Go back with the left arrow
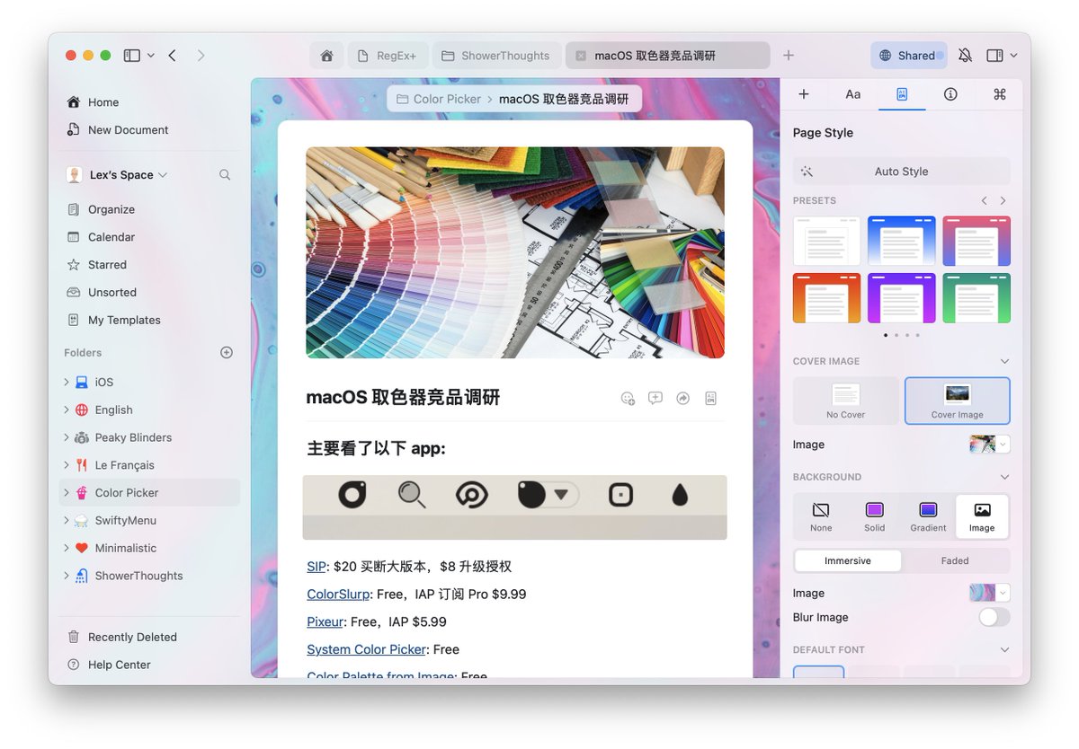1079x749 pixels. [172, 56]
